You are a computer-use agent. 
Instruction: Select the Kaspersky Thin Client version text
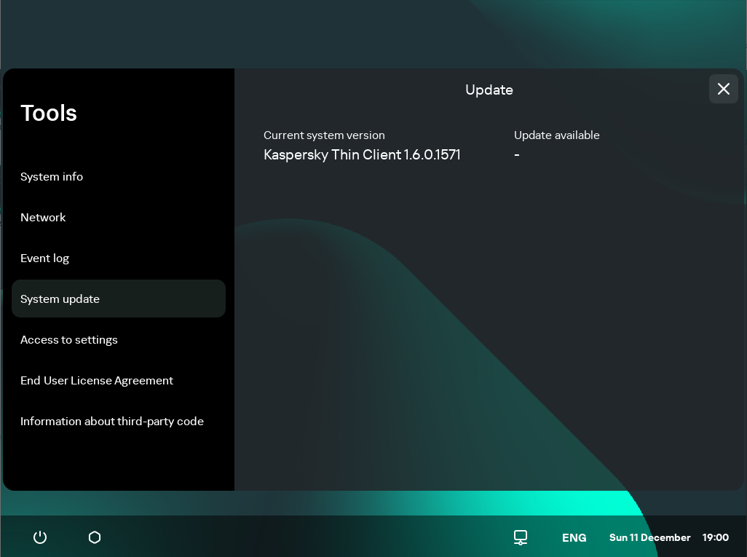click(x=362, y=154)
